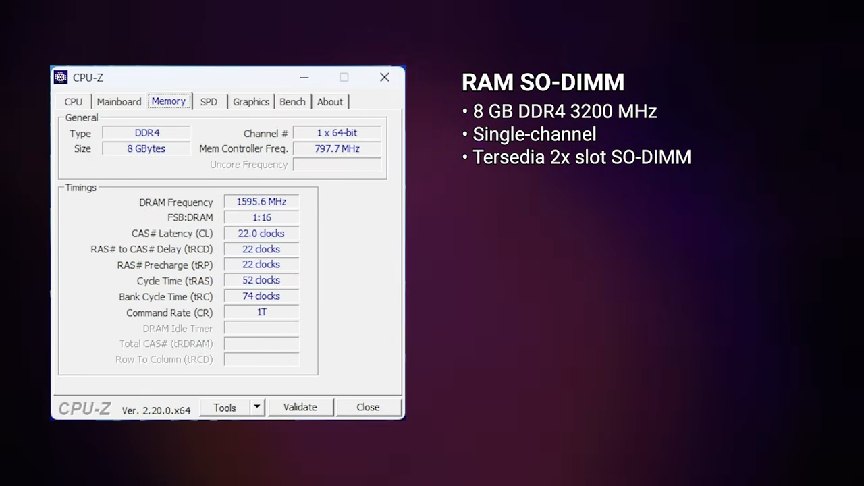Close the CPU-Z window via X
The image size is (864, 486).
pyautogui.click(x=385, y=77)
